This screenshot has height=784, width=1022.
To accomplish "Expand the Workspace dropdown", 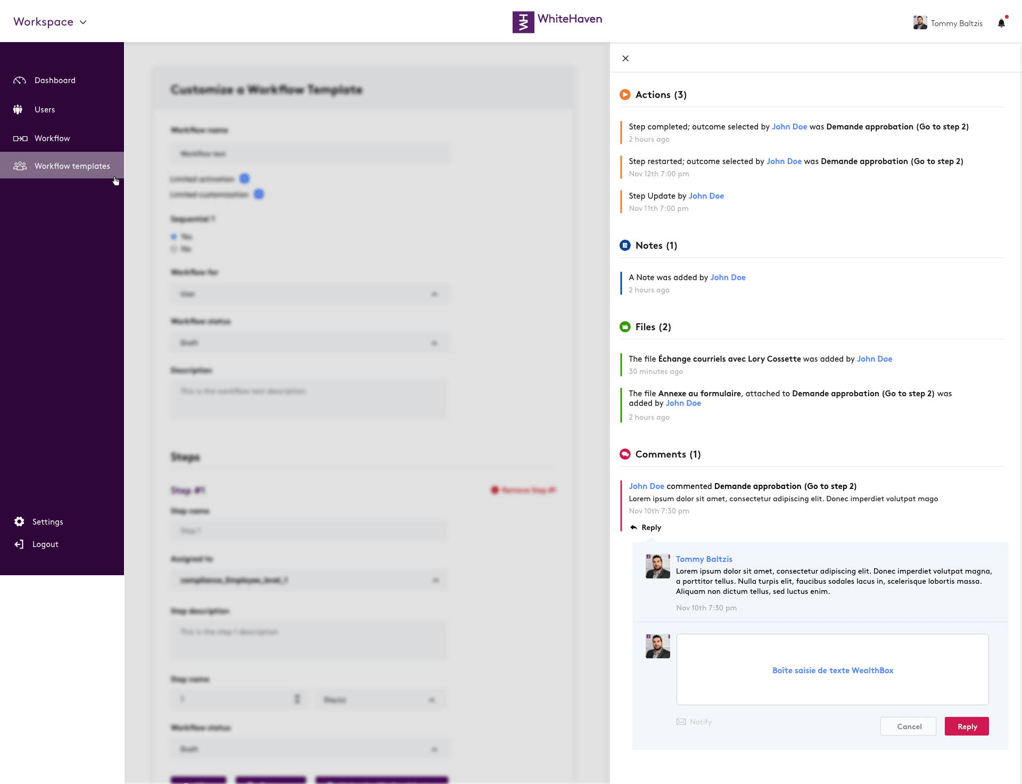I will point(50,22).
